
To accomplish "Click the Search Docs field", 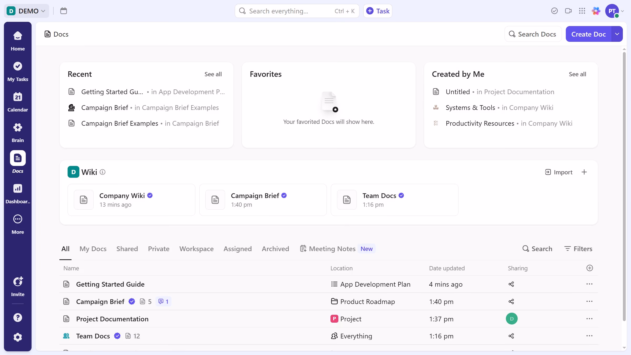I will coord(533,34).
